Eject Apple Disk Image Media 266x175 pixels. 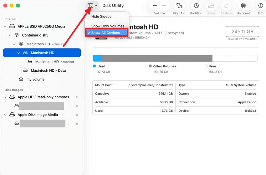pyautogui.click(x=77, y=115)
